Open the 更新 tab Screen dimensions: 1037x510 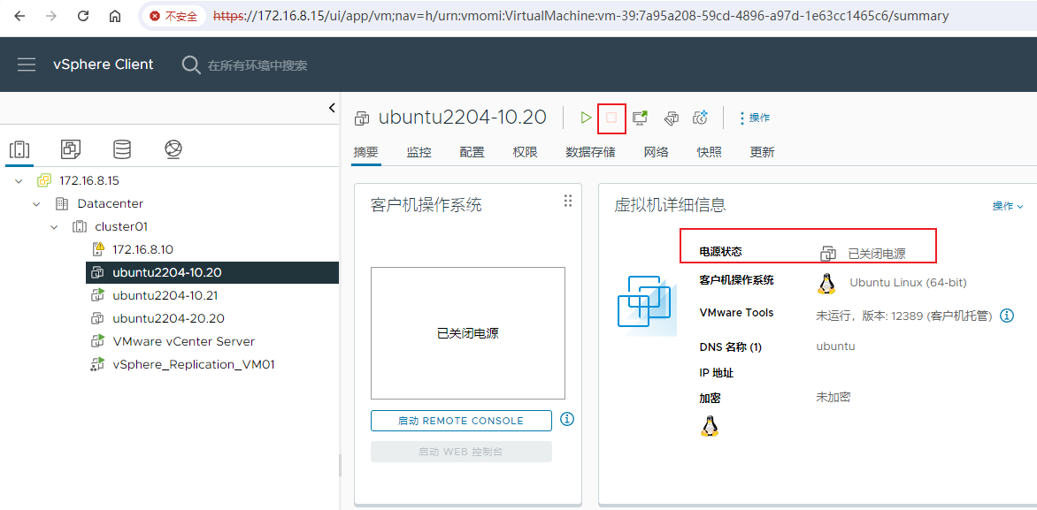762,153
